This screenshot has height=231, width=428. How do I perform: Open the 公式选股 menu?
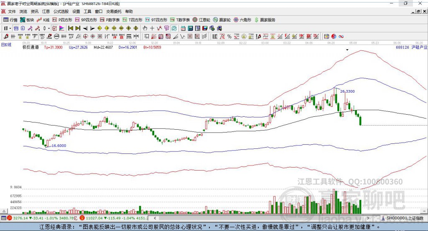point(61,11)
